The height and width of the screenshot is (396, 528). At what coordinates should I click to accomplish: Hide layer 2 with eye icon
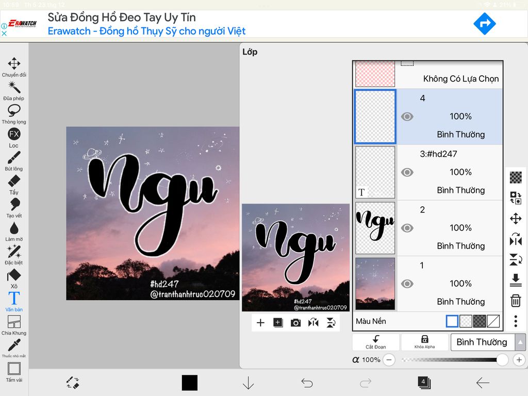click(x=407, y=228)
